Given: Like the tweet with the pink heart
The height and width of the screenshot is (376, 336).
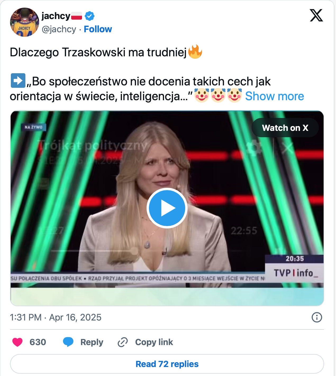Looking at the screenshot, I should click(x=17, y=342).
